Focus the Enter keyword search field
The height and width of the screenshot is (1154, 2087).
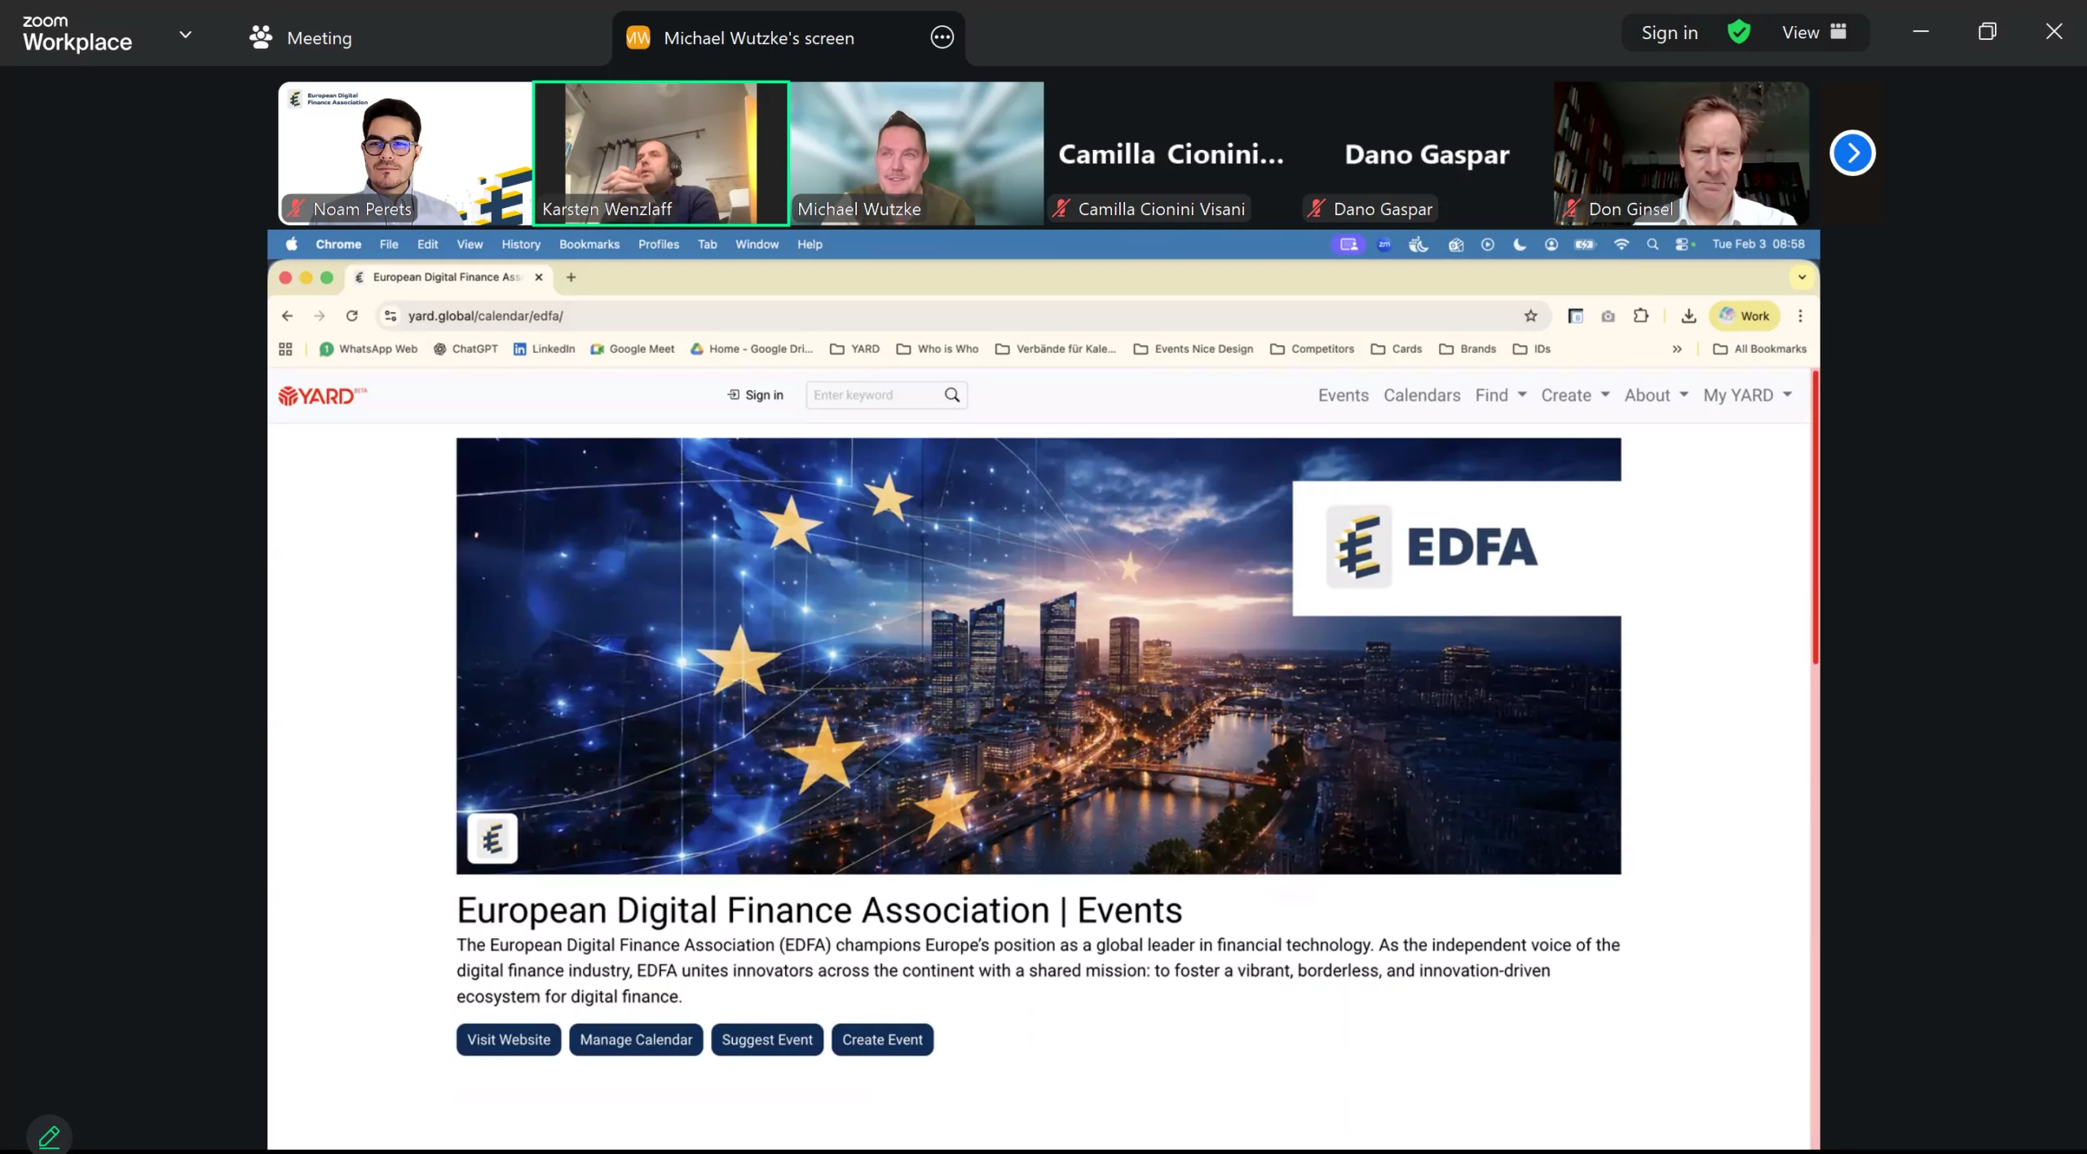[x=872, y=395]
